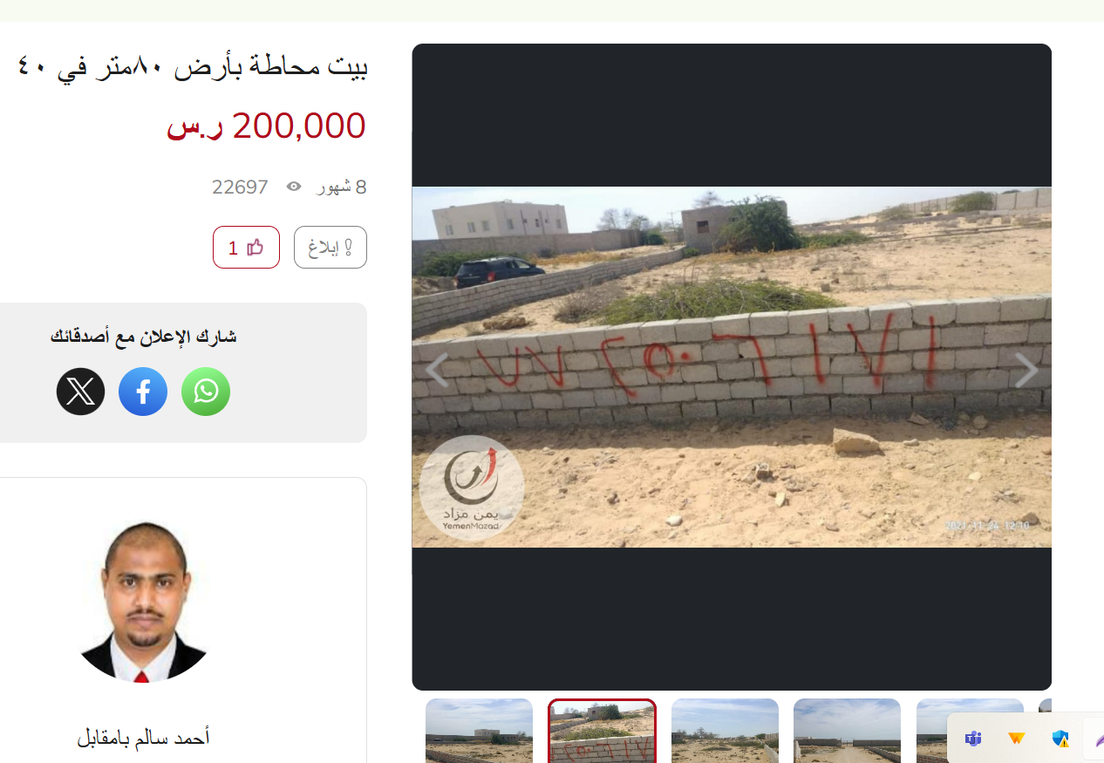Open seller أحمد سالم بامقابل profile name

[144, 739]
